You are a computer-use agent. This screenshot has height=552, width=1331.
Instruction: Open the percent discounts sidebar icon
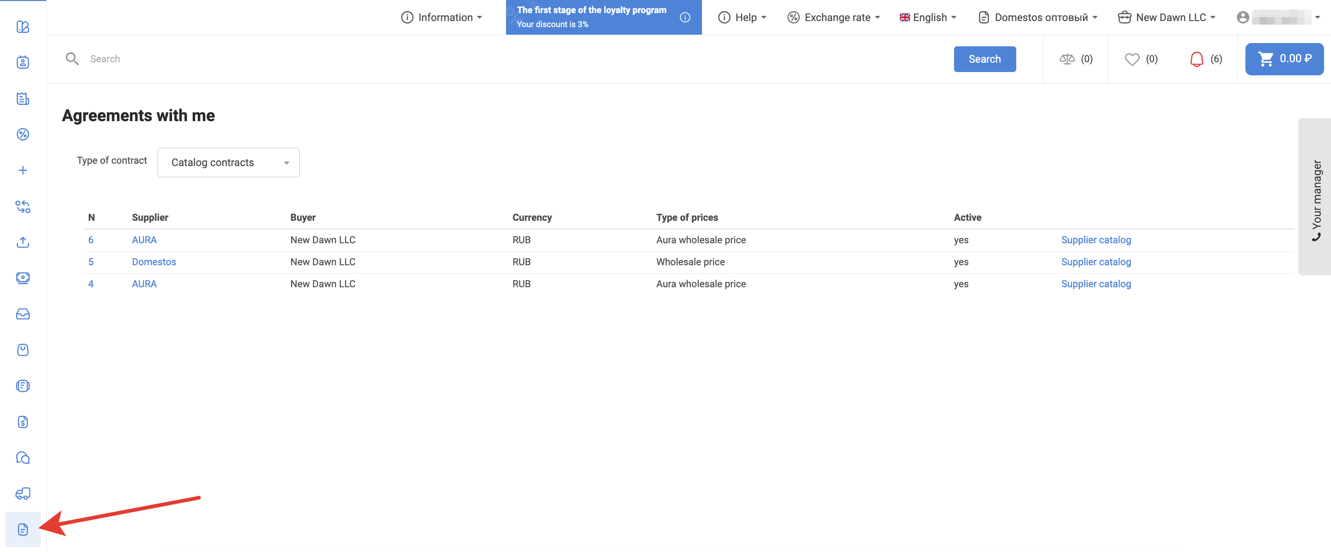(23, 134)
